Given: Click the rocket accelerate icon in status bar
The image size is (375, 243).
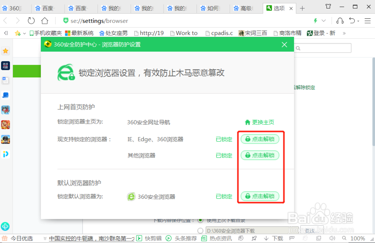Looking at the screenshot, I should click(254, 238).
